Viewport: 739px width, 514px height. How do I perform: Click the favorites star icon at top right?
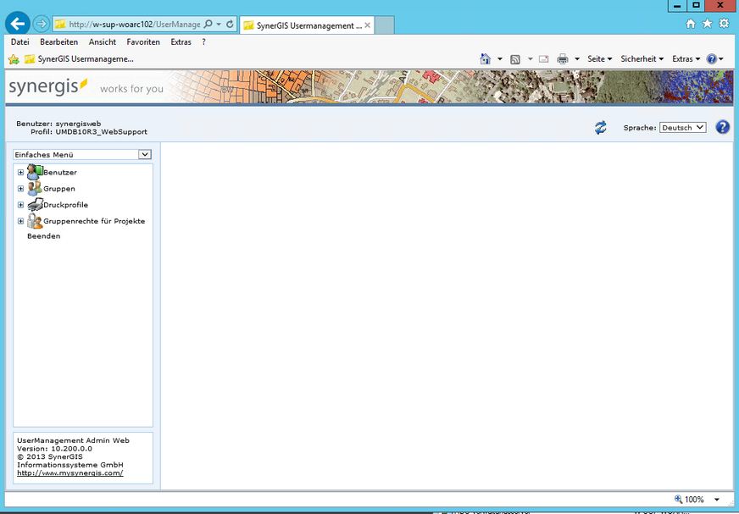pos(708,24)
